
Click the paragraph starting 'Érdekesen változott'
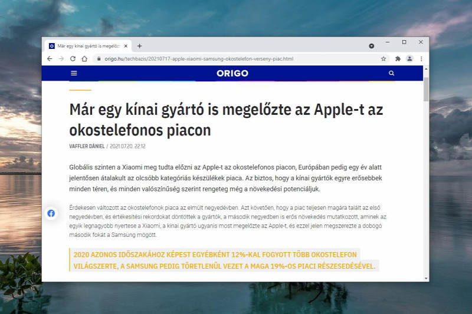coord(228,221)
